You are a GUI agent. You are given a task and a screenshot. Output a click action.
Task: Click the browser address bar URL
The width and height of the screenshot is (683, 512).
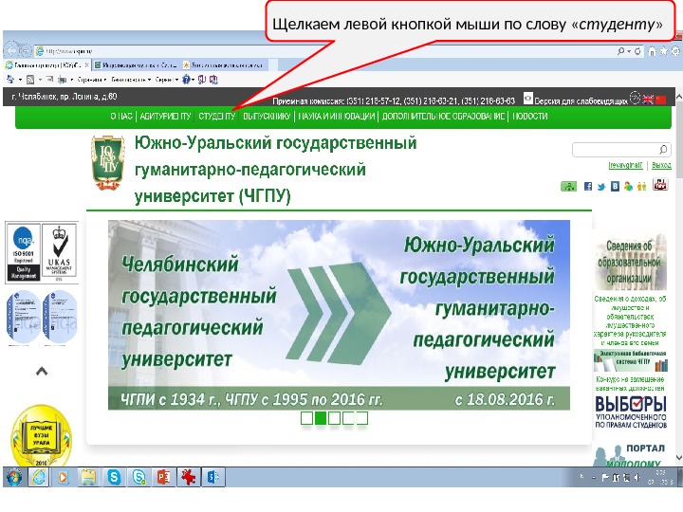69,51
